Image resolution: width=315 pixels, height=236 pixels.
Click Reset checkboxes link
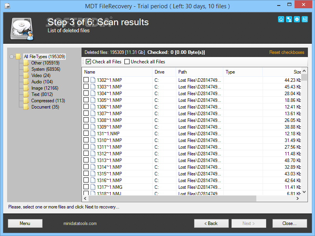click(287, 52)
